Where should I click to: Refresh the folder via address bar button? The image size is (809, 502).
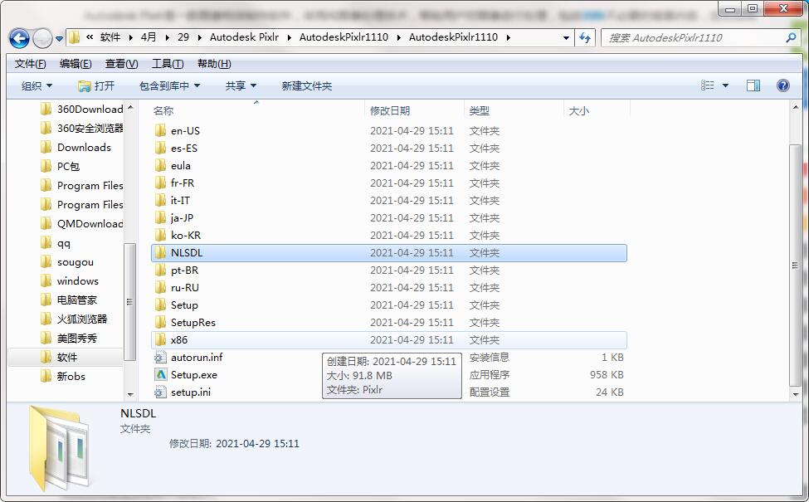585,37
